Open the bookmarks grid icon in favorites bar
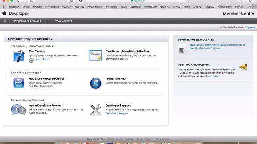 coord(4,7)
